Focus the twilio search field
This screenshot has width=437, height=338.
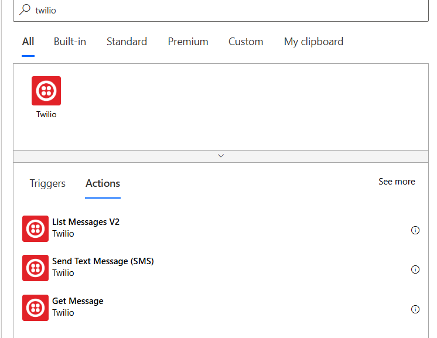(x=221, y=11)
